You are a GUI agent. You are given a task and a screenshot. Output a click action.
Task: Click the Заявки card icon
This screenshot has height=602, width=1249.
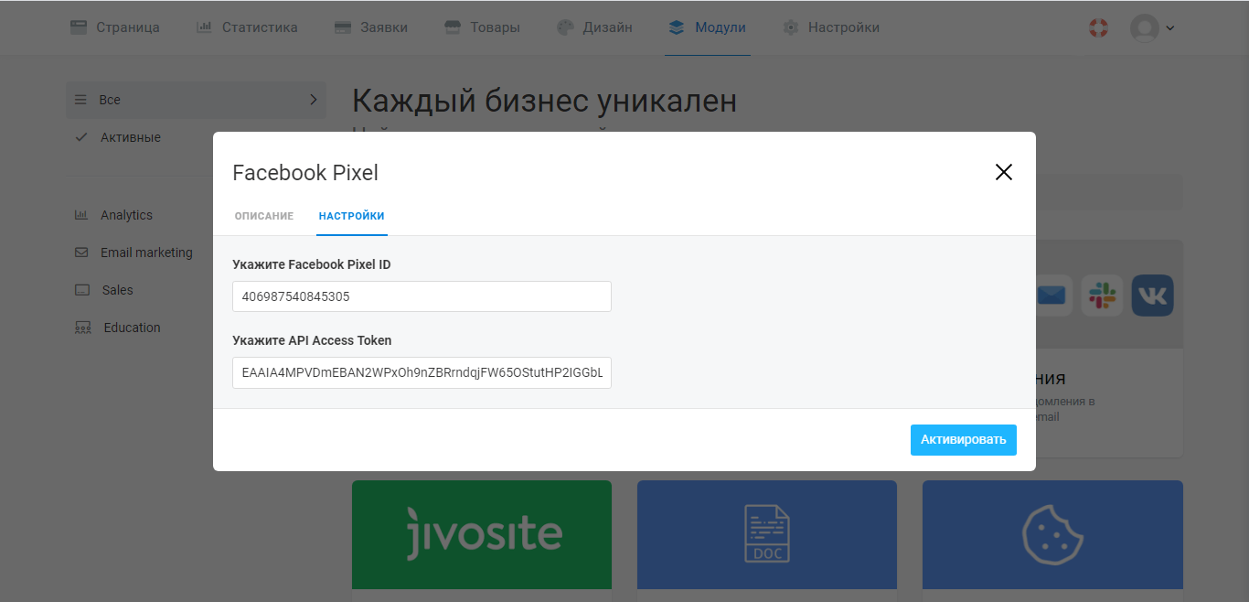tap(344, 27)
